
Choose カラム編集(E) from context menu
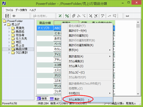[x=87, y=61]
